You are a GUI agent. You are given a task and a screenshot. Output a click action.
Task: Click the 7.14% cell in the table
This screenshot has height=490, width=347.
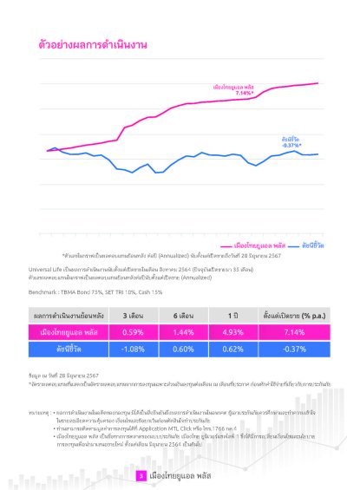tap(294, 332)
